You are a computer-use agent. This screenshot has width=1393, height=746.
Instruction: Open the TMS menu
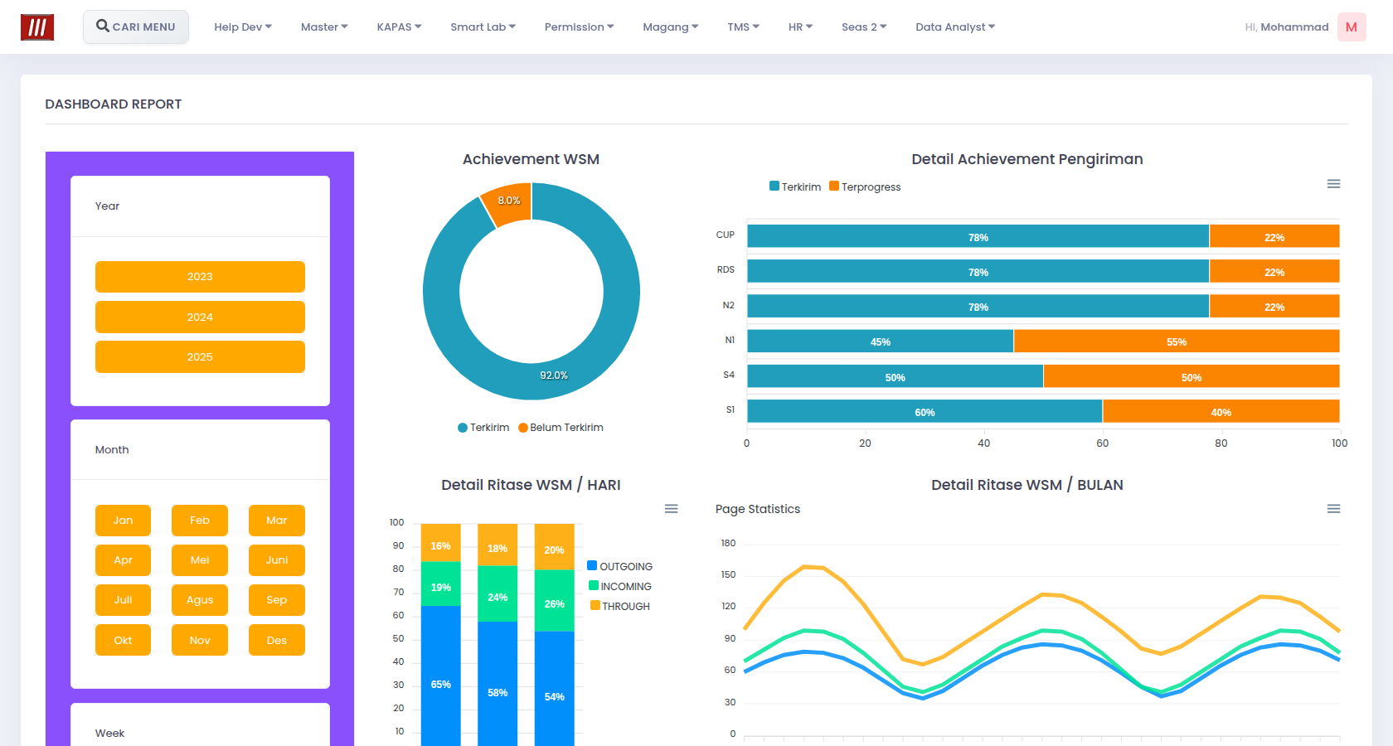point(744,27)
